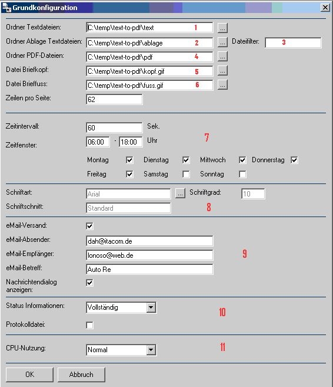The width and height of the screenshot is (333, 387).
Task: Expand the CPU-Nutzung dropdown
Action: 151,350
